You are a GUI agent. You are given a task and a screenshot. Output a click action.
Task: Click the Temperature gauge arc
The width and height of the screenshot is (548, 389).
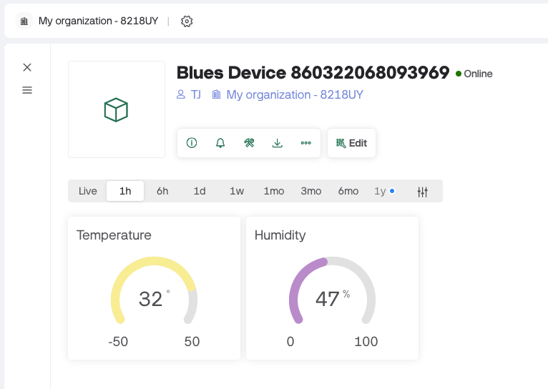(153, 263)
